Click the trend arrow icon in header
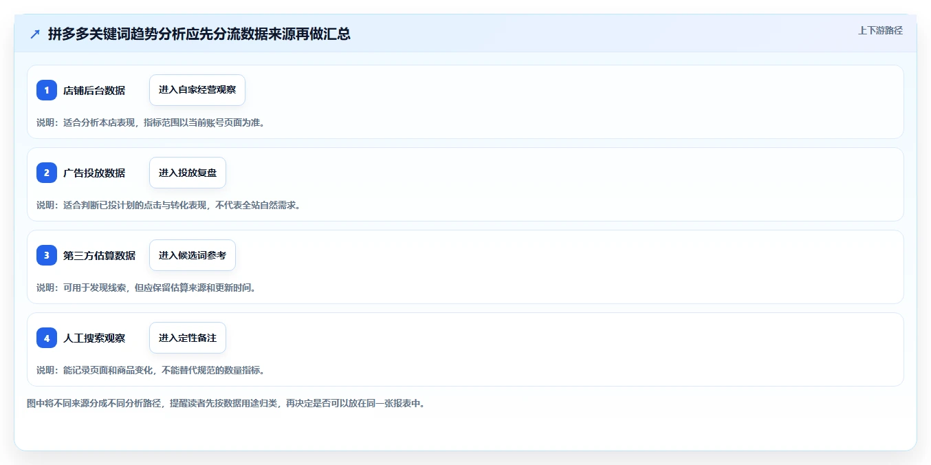 coord(35,34)
